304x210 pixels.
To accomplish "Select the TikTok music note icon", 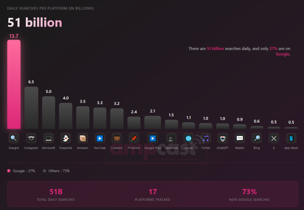I will pyautogui.click(x=205, y=138).
